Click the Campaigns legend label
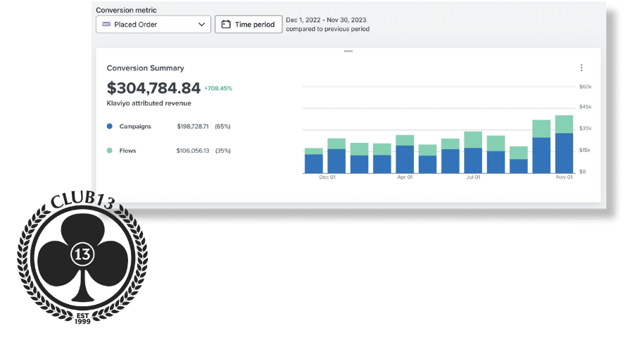This screenshot has width=642, height=340. (135, 126)
